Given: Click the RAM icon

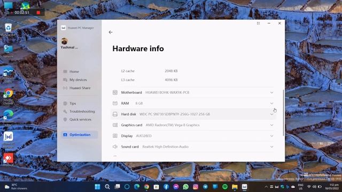Looking at the screenshot, I should tap(115, 103).
